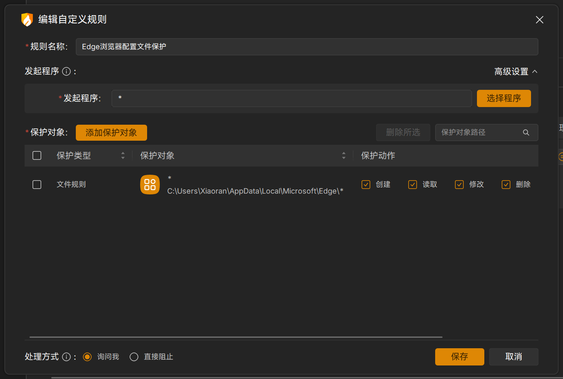Click info icon next to 发起程序
This screenshot has height=379, width=563.
tap(66, 71)
